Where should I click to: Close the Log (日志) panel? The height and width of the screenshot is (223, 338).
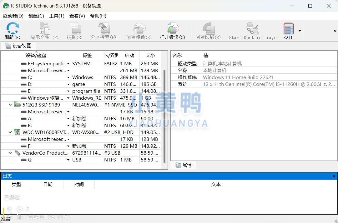(334, 176)
